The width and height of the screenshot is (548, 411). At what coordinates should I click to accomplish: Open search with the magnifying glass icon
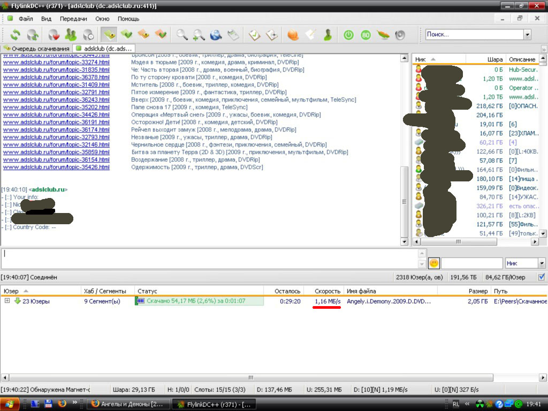pyautogui.click(x=182, y=35)
